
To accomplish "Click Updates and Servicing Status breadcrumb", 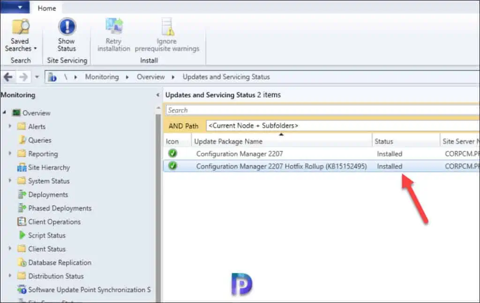I will pyautogui.click(x=226, y=77).
